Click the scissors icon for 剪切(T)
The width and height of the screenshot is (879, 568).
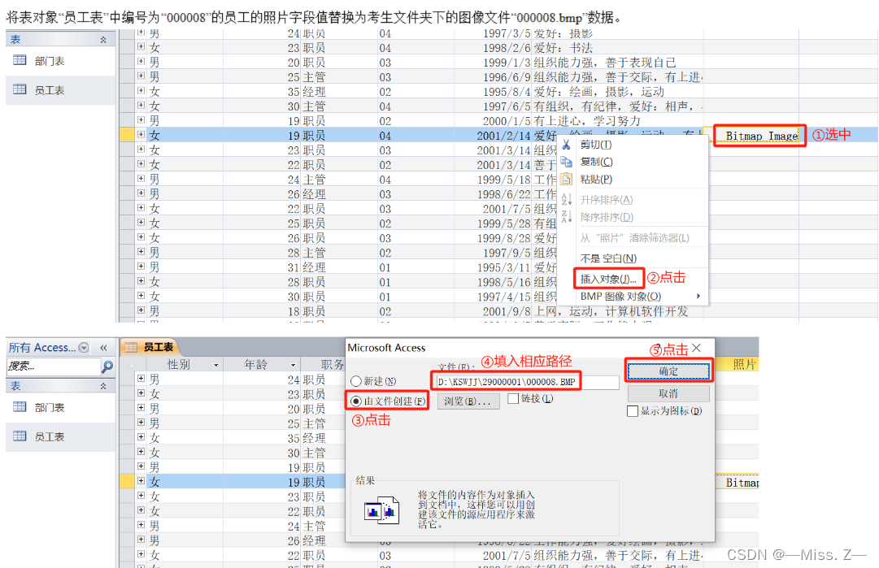[566, 145]
